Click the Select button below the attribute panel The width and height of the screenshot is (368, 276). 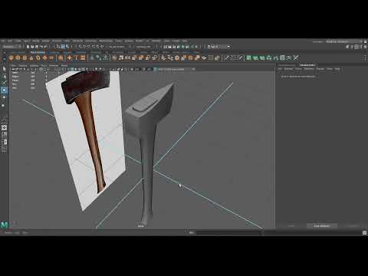291,226
